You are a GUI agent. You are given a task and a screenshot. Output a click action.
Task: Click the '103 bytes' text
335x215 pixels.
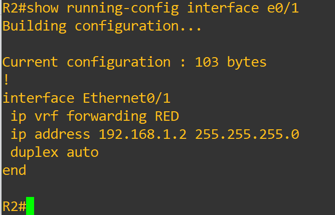tap(231, 62)
